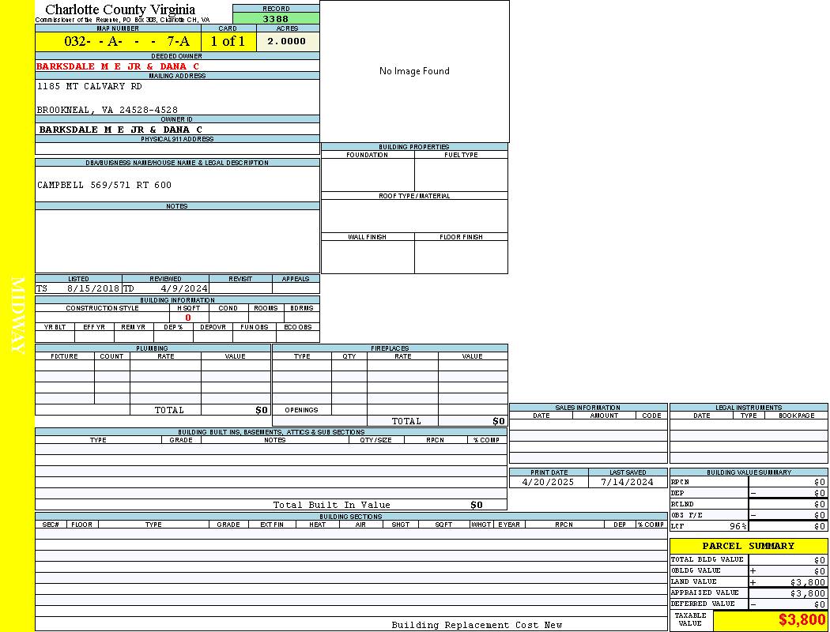
Task: Click the red H SQFT value 0
Action: tap(188, 318)
